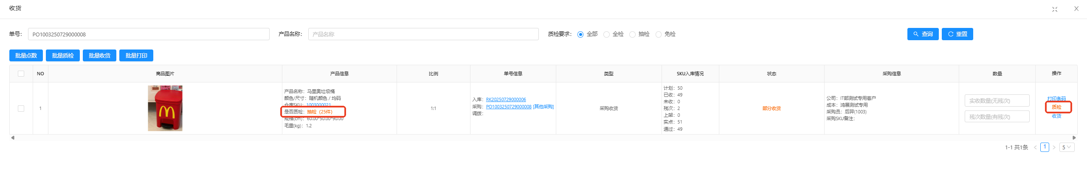1087x176 pixels.
Task: Click the 质检 action link in the row
Action: pyautogui.click(x=1056, y=107)
